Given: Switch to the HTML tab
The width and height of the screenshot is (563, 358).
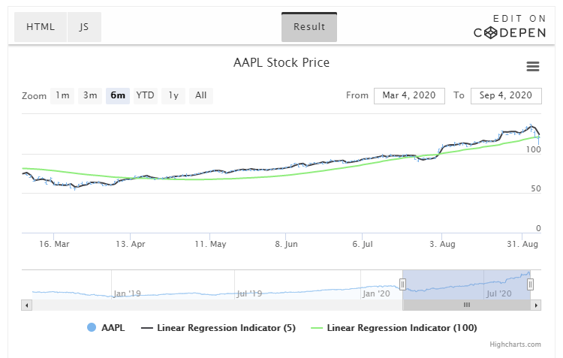Looking at the screenshot, I should [x=41, y=27].
